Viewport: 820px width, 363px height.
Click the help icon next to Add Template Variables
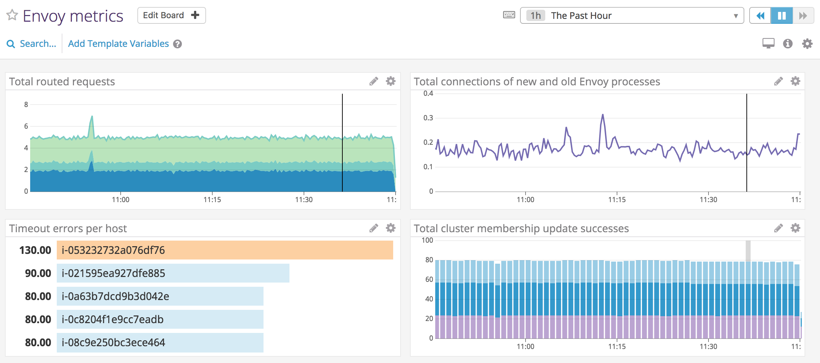(x=177, y=44)
